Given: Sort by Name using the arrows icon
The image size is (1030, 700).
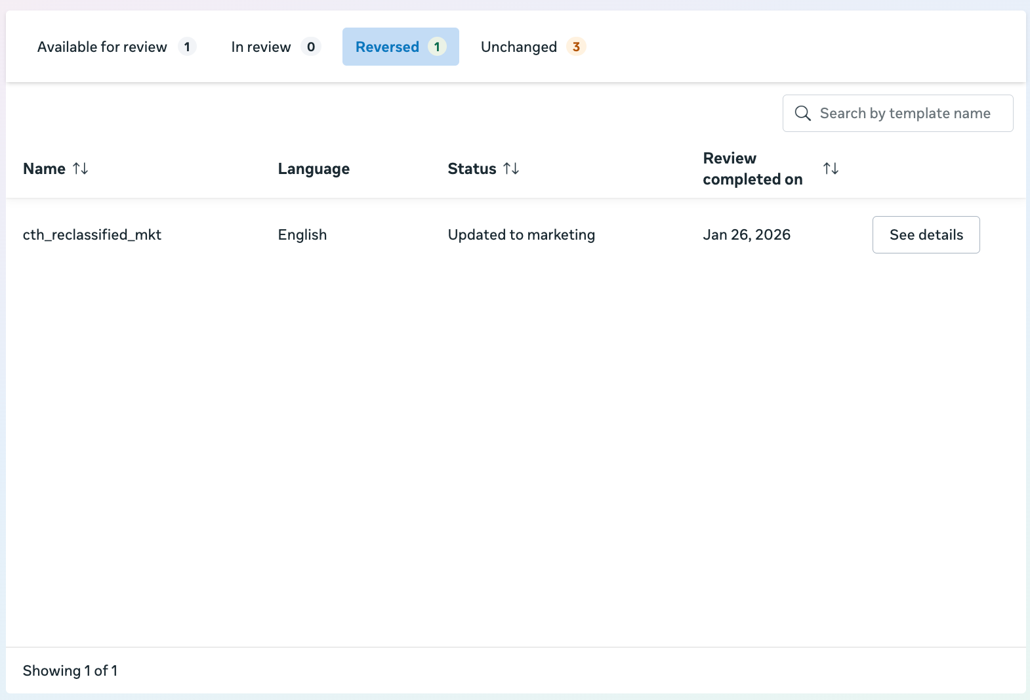Looking at the screenshot, I should coord(80,169).
